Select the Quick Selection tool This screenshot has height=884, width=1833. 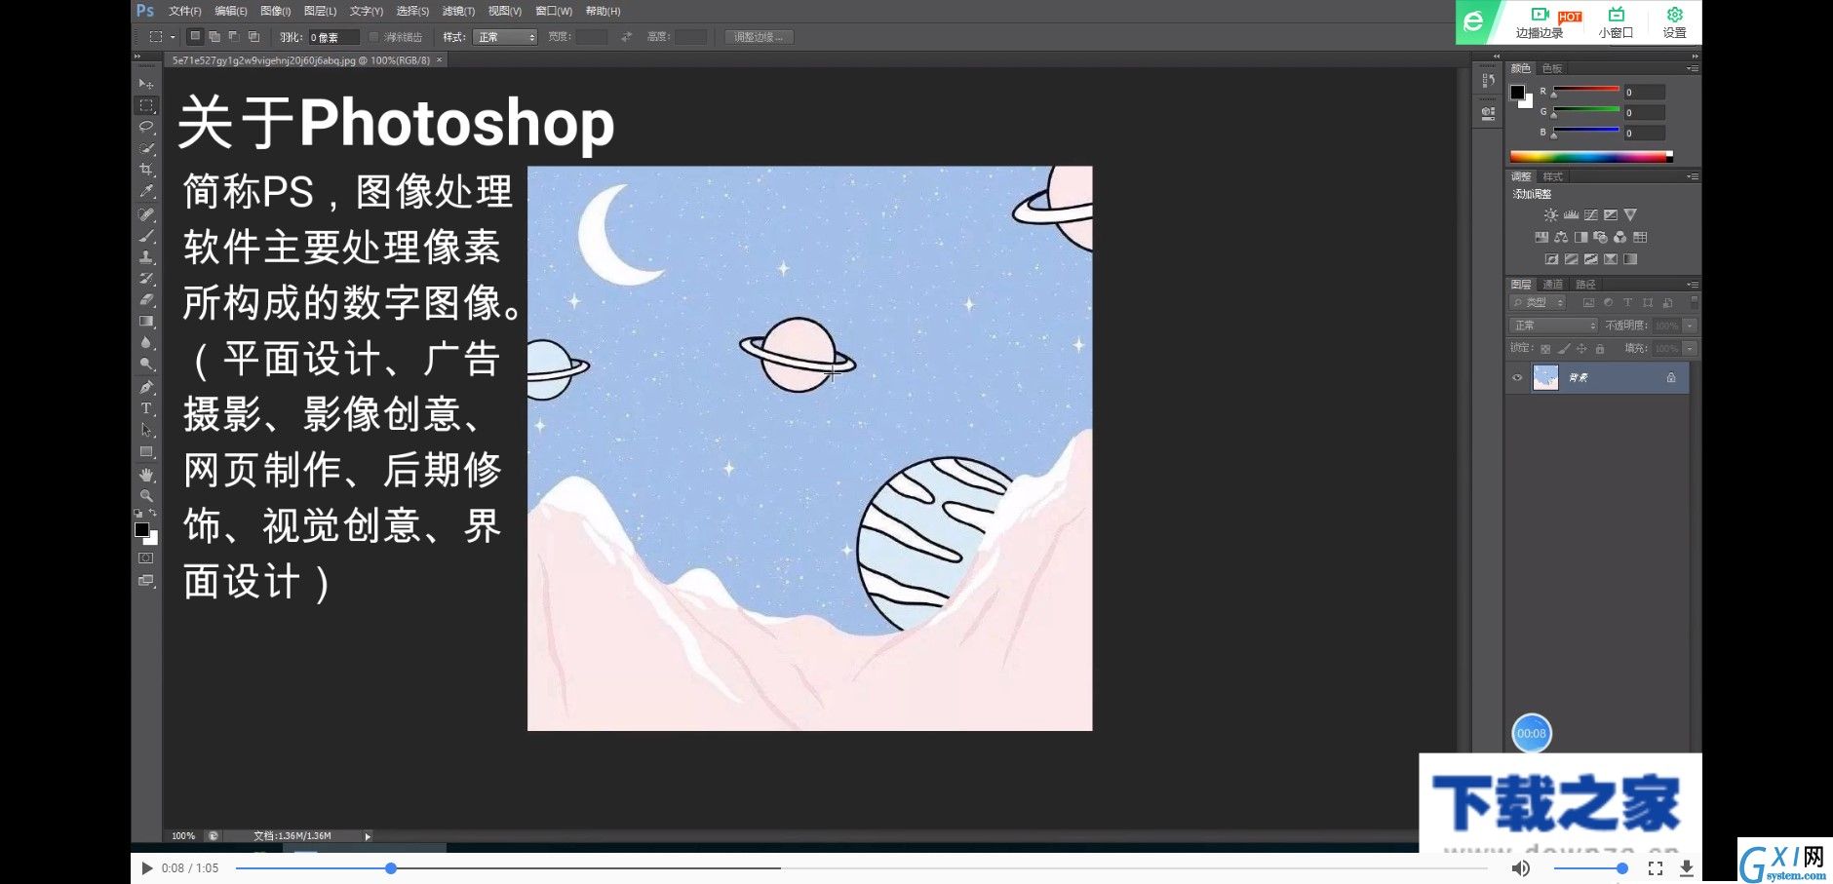coord(146,148)
